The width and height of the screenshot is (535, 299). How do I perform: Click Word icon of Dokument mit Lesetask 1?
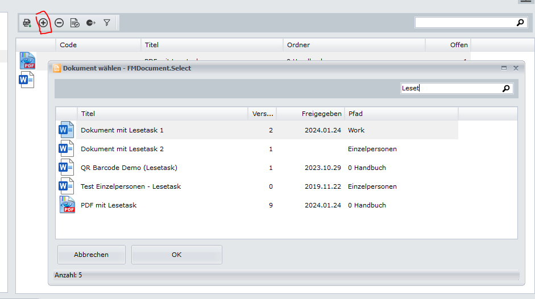click(66, 130)
